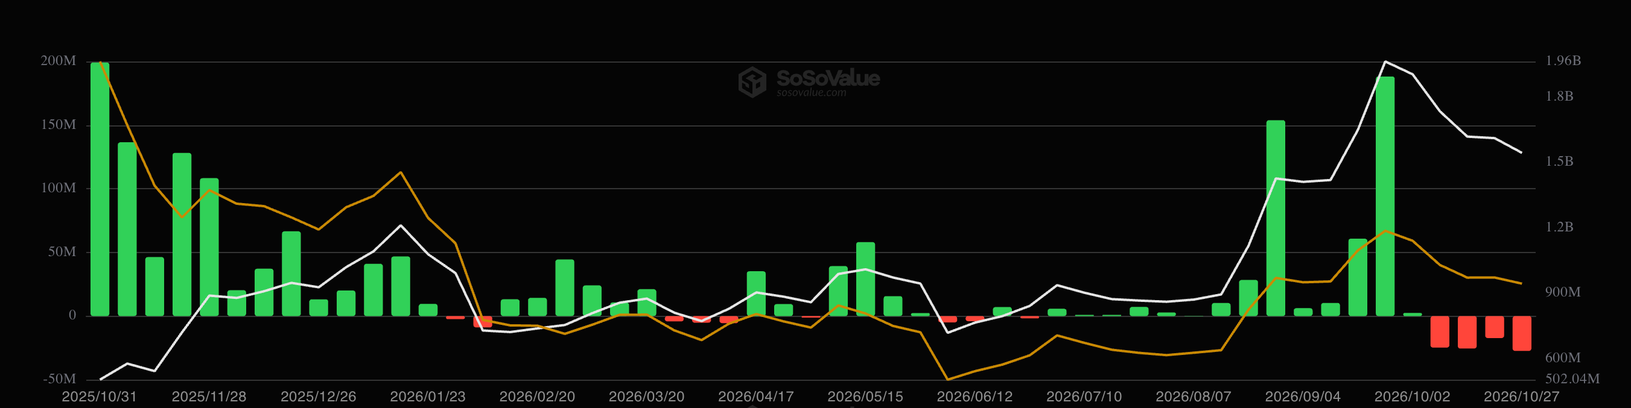Click the 1.2B right axis label
Image resolution: width=1631 pixels, height=408 pixels.
[x=1559, y=227]
